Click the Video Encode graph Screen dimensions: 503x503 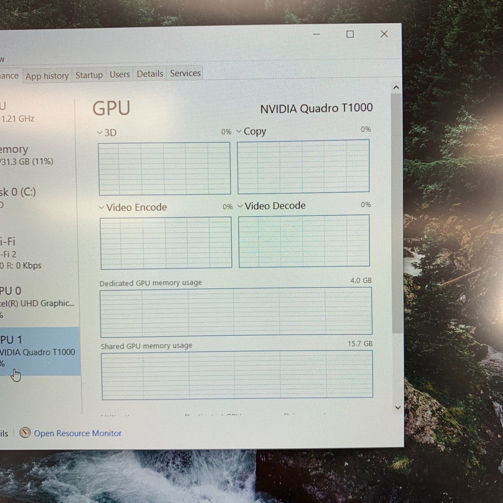166,243
